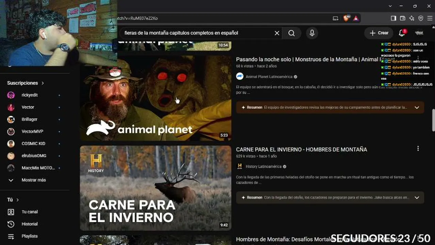Click the page vertical scrollbar thumb

point(433,120)
